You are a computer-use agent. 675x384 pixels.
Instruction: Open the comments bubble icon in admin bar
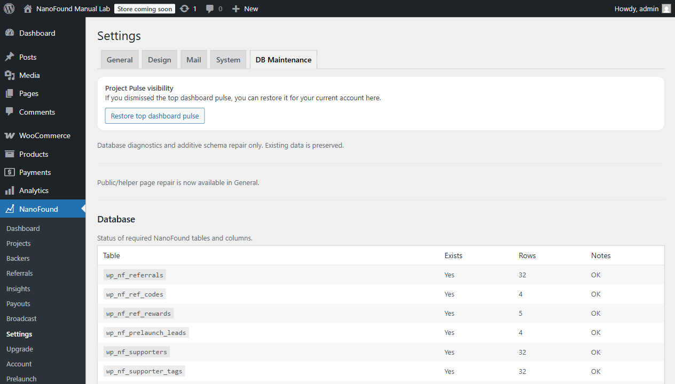pyautogui.click(x=210, y=9)
